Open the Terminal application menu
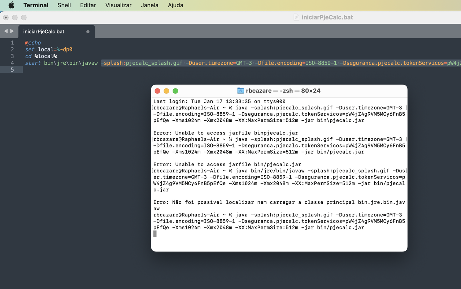 pos(36,5)
